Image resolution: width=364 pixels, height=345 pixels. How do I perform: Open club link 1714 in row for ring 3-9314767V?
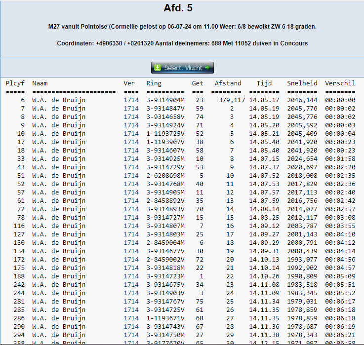click(131, 302)
